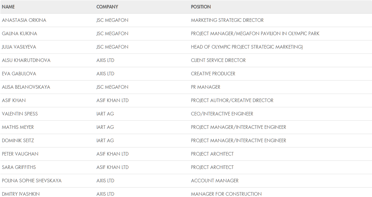Viewport: 372px width, 197px height.
Task: Click the Marketing Strategic Director position
Action: point(227,20)
